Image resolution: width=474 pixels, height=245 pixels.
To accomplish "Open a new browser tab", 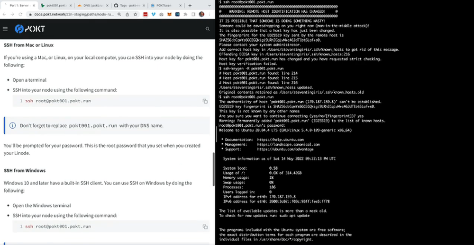I will tap(190, 5).
